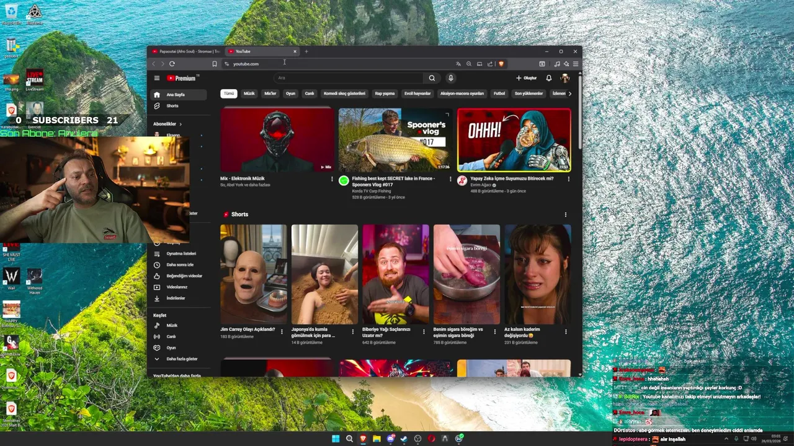Click the share icon in address bar

tap(490, 64)
